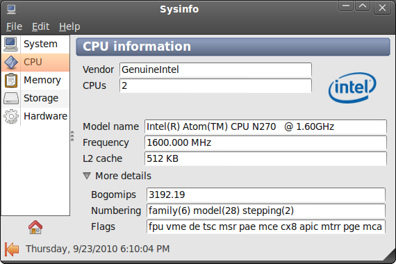This screenshot has width=396, height=264.
Task: Collapse the More details expander
Action: [87, 176]
